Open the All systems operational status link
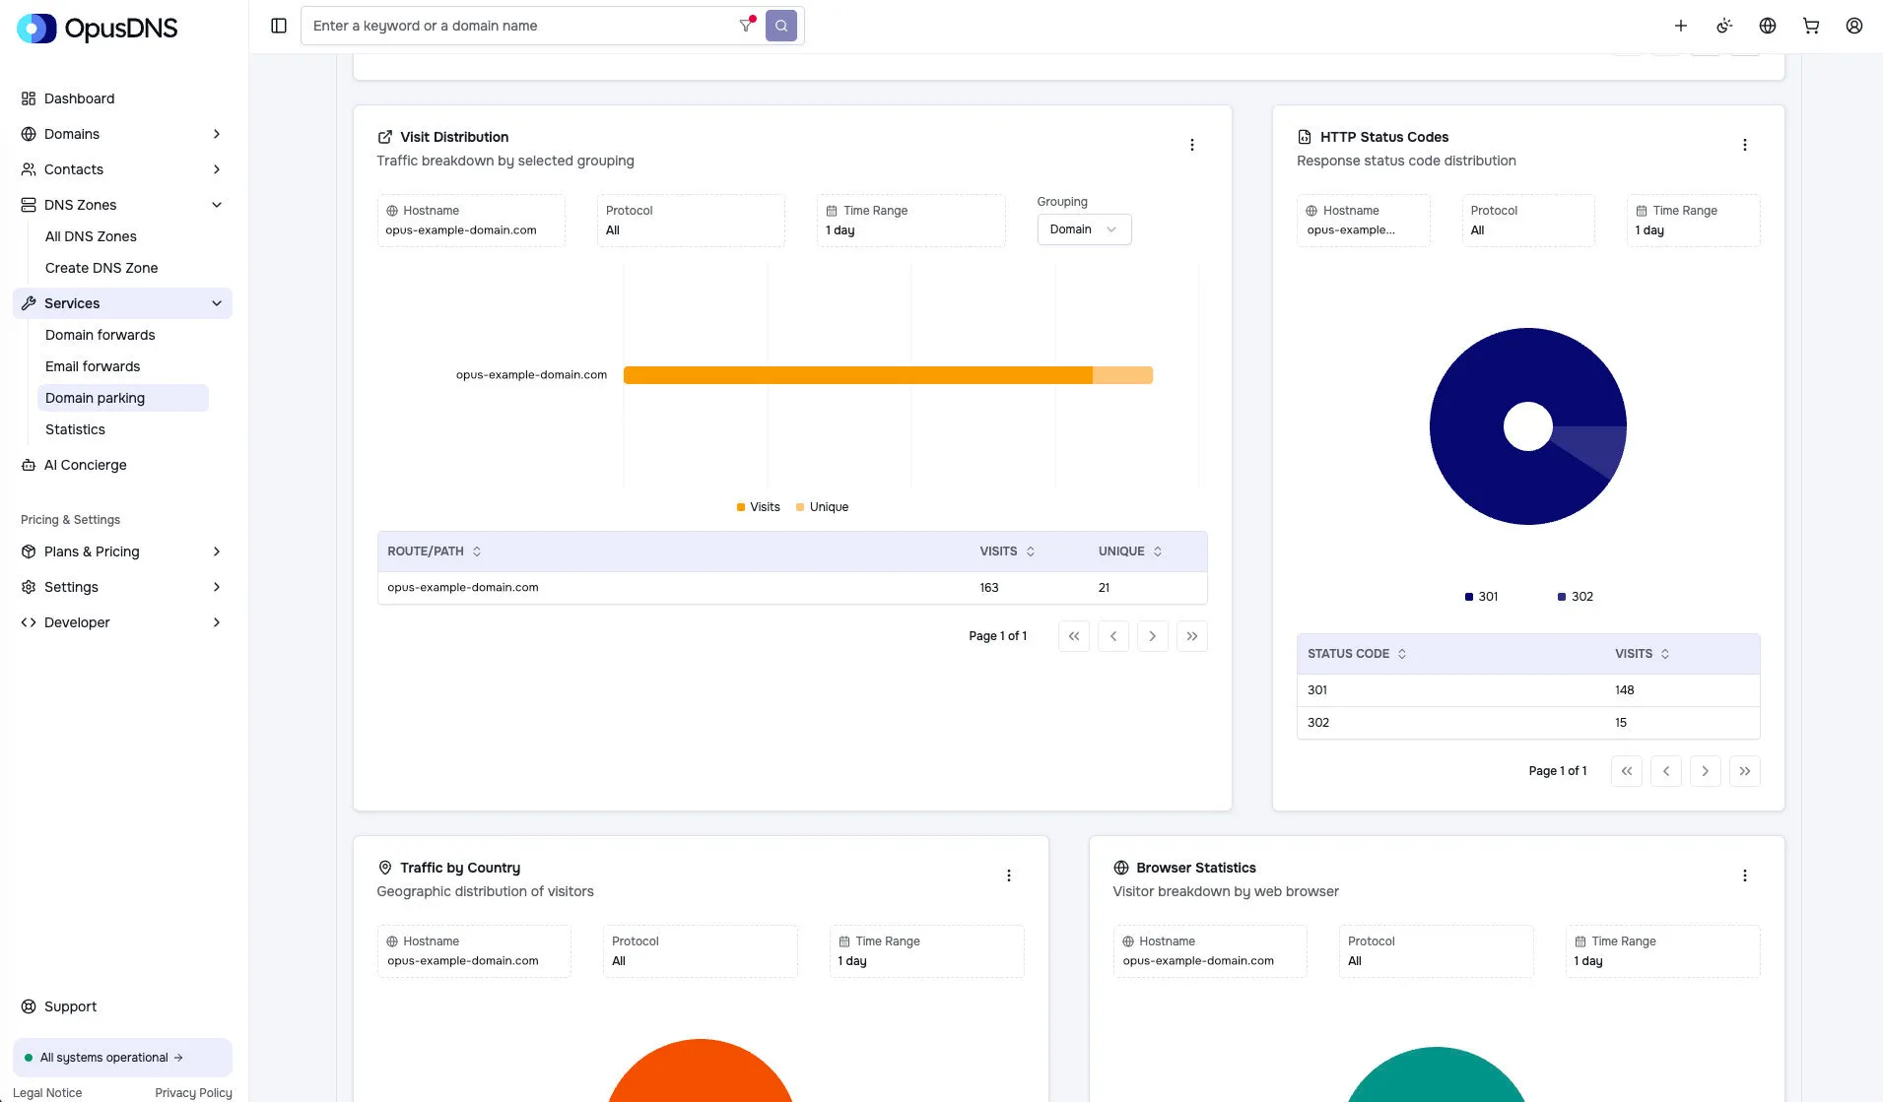 (108, 1057)
